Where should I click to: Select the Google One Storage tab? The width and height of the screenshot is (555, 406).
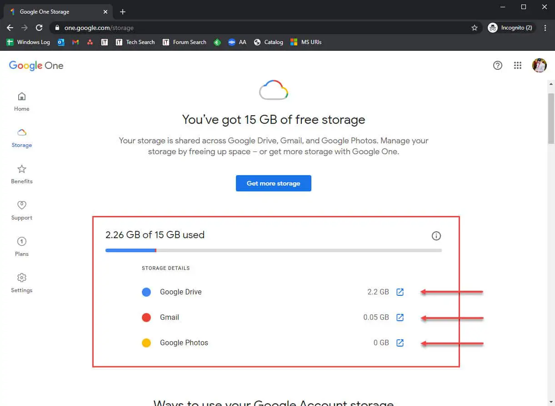[58, 12]
